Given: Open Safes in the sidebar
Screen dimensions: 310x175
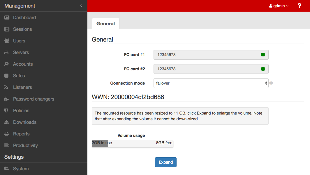Looking at the screenshot, I should 19,76.
